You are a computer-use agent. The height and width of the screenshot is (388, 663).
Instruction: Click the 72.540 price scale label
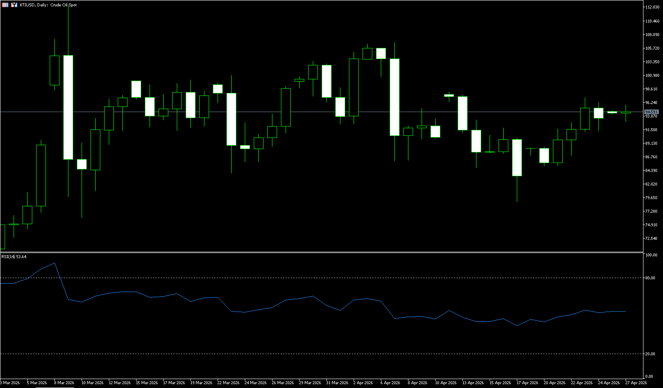pyautogui.click(x=651, y=239)
